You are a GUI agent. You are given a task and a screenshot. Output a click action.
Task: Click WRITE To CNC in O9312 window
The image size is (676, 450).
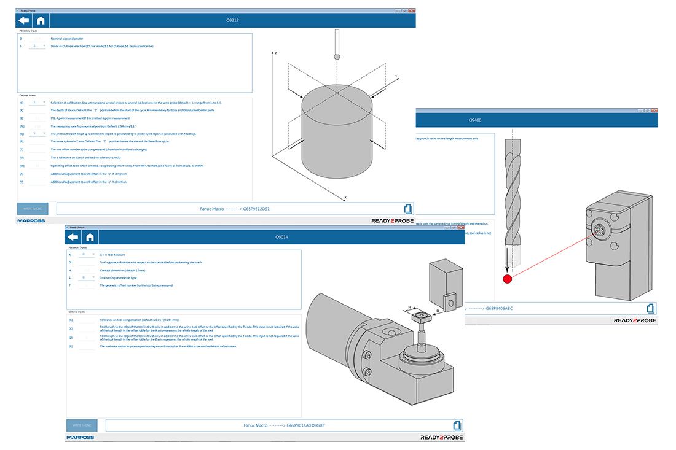(33, 209)
